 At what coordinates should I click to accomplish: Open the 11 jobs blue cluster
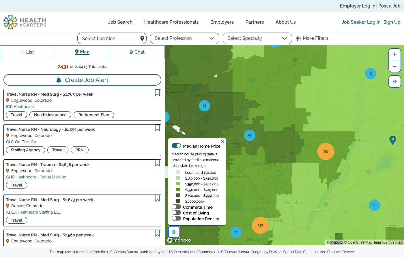point(236,232)
